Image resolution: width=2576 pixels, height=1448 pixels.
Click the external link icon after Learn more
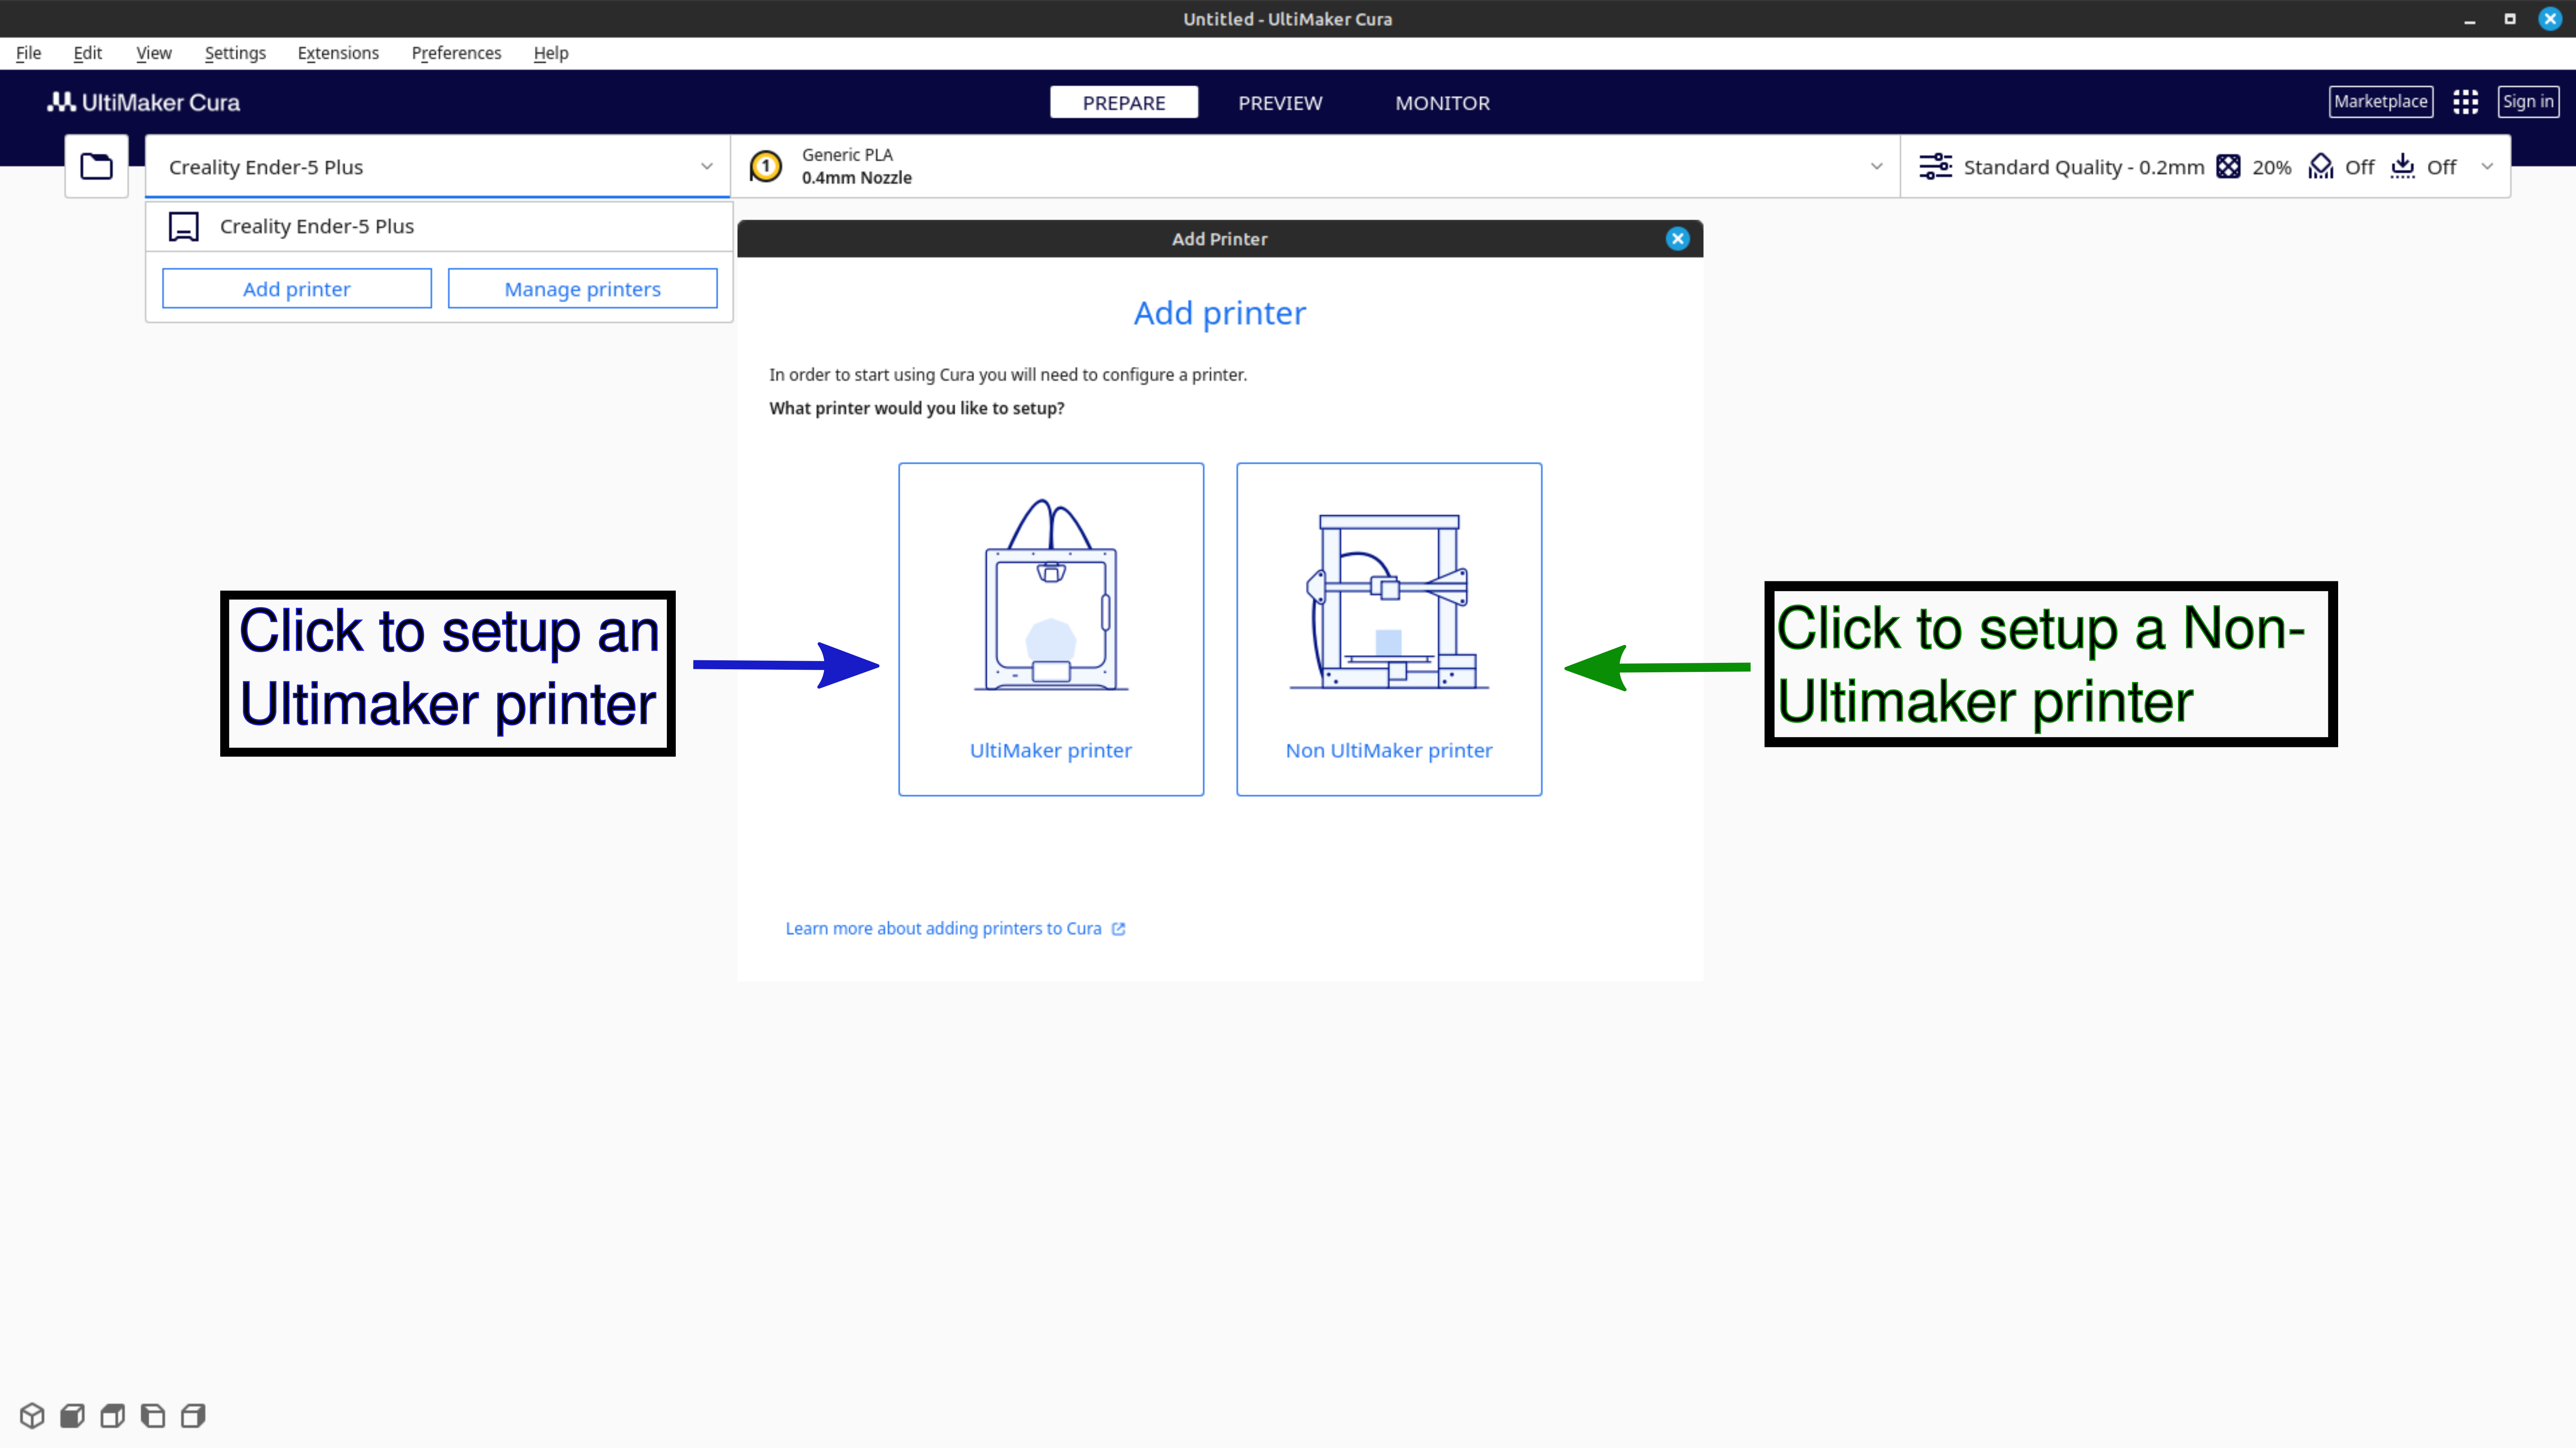click(x=1118, y=928)
